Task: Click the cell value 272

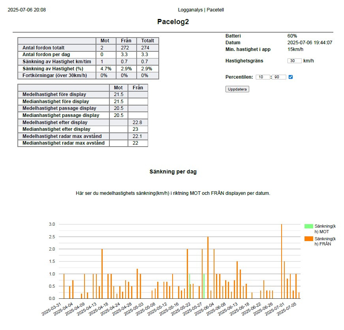Action: point(125,48)
